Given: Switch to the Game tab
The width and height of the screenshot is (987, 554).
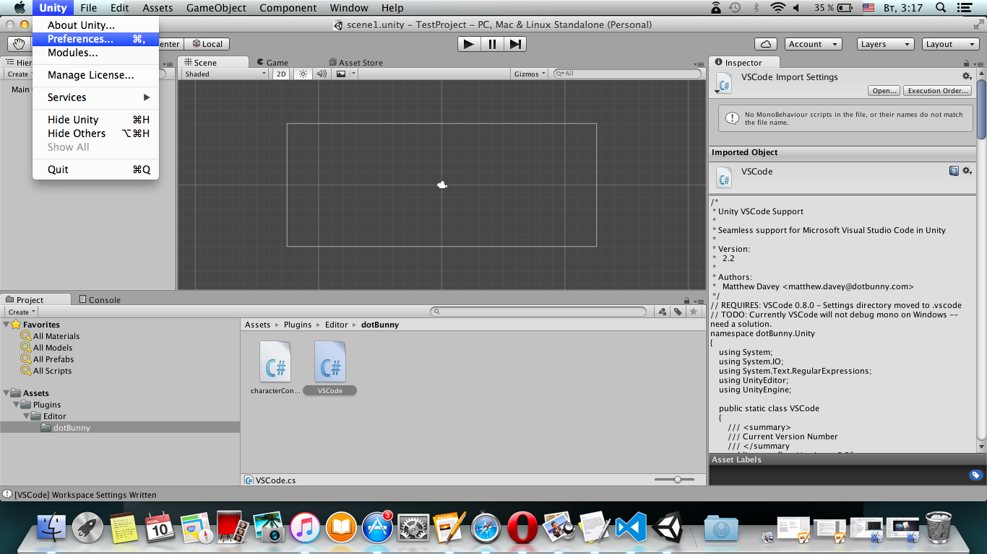Looking at the screenshot, I should click(277, 63).
